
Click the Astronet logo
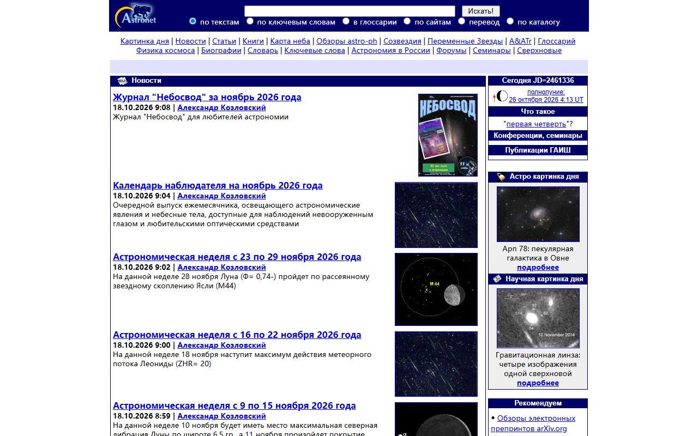click(136, 15)
